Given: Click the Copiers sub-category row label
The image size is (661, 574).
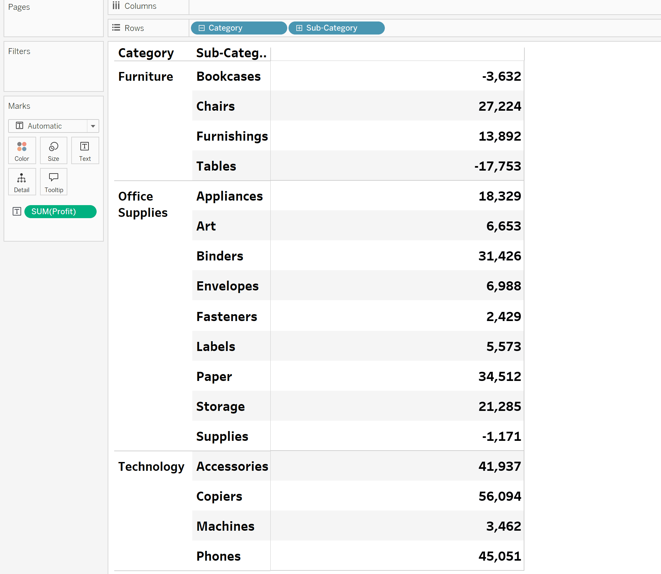Looking at the screenshot, I should [x=219, y=496].
